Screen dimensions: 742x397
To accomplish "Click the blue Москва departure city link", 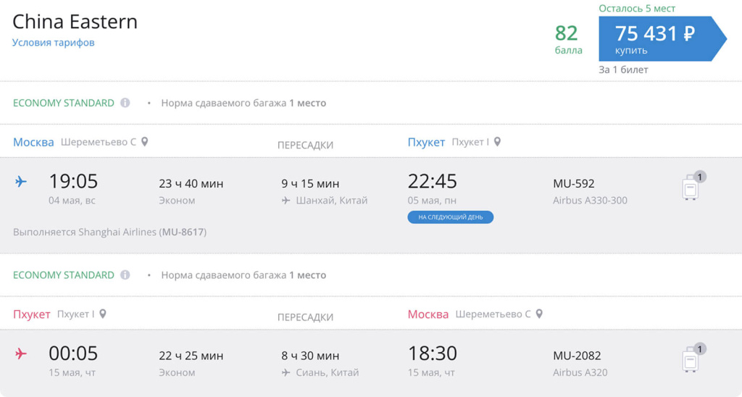I will tap(33, 142).
